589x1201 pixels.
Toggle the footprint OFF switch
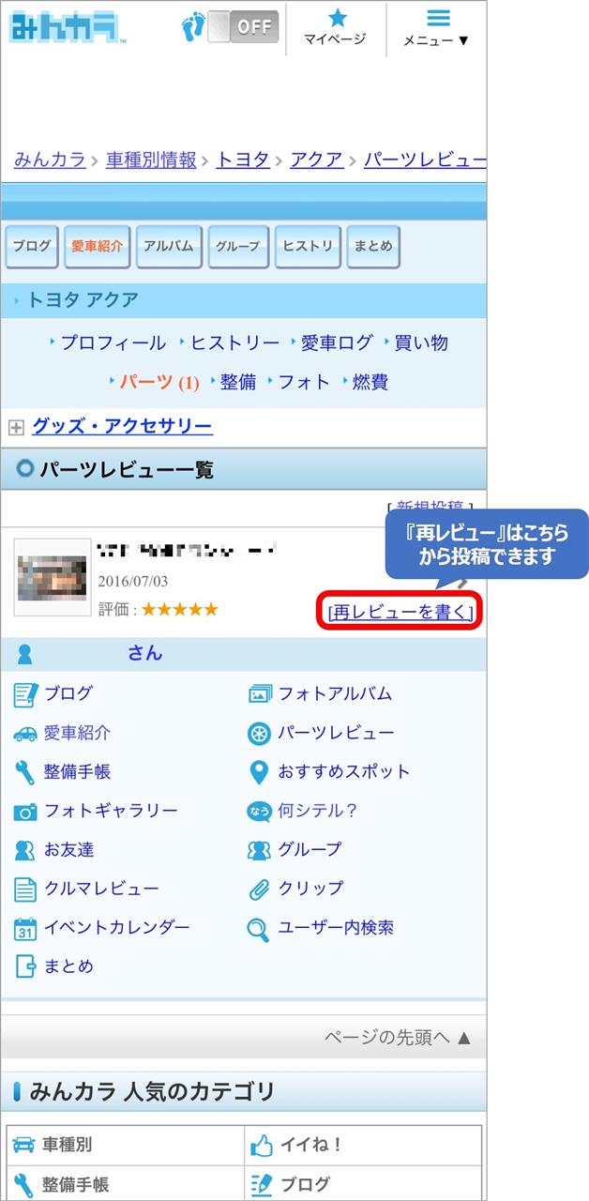click(x=242, y=25)
